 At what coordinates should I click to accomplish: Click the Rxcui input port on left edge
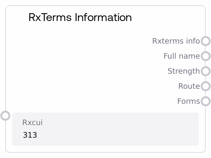point(5,115)
